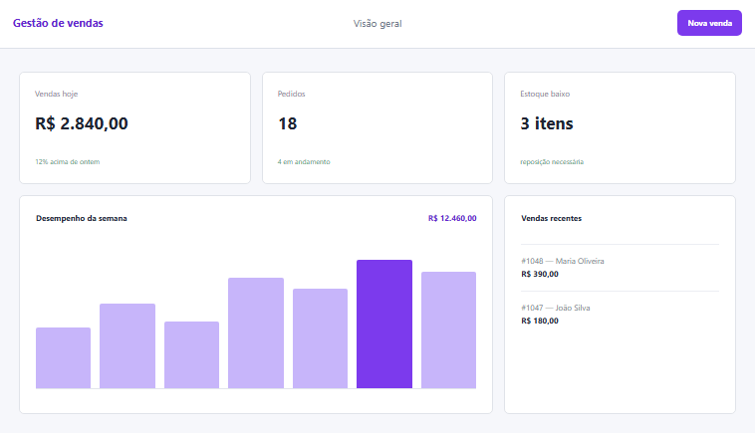
Task: Click the Nova venda button
Action: click(x=709, y=23)
